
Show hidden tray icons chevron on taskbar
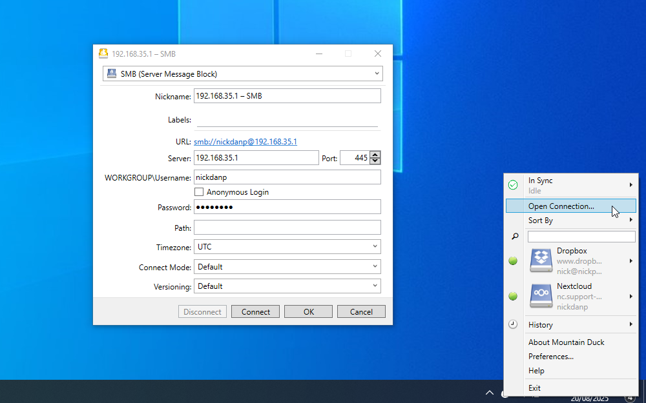(490, 393)
